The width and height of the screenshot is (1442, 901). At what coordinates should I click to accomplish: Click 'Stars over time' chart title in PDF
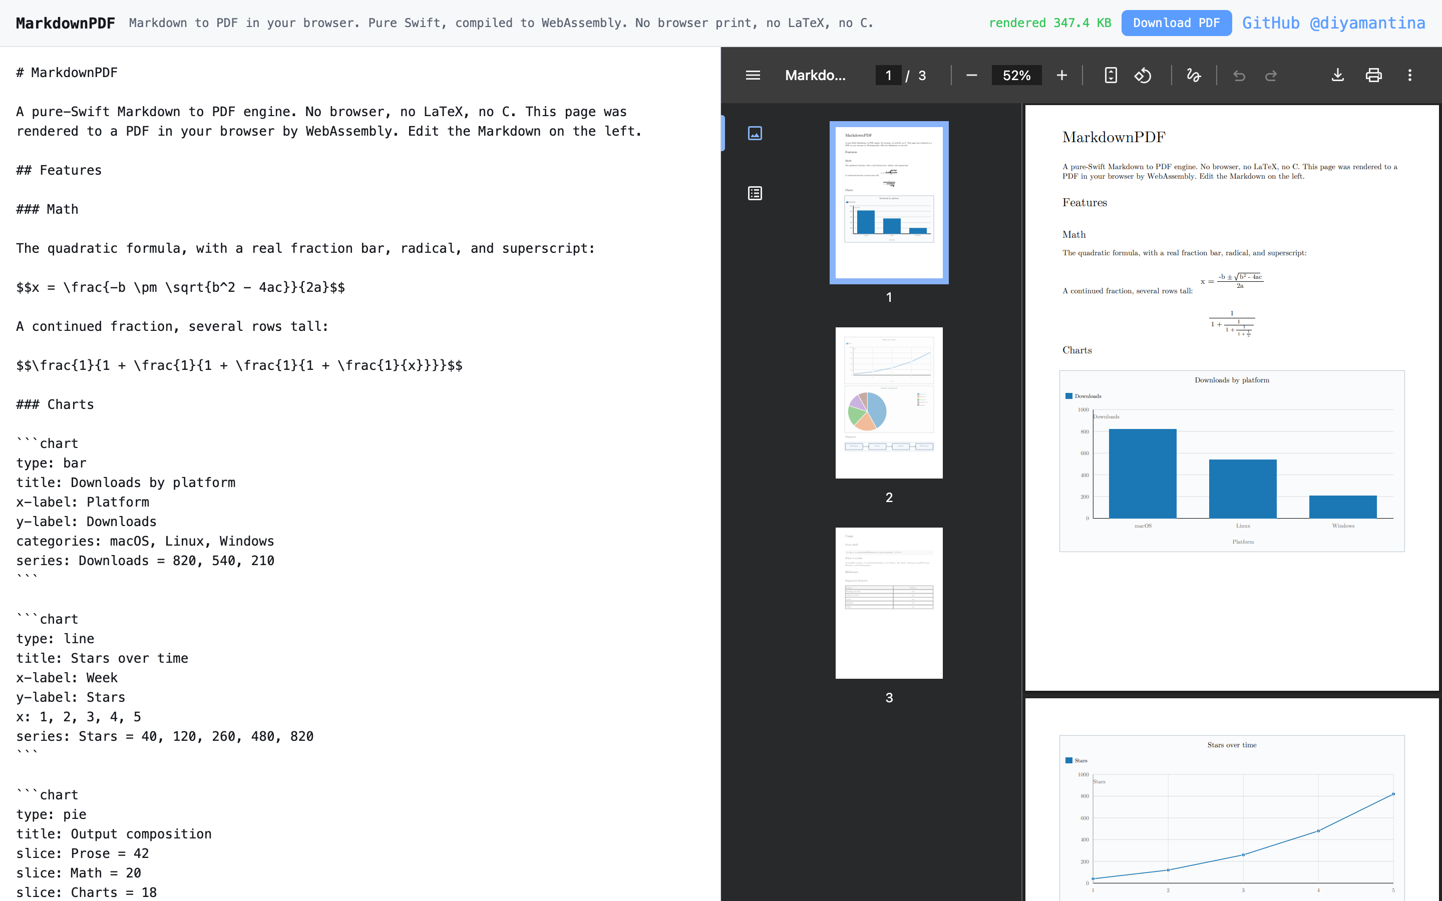pos(1232,745)
